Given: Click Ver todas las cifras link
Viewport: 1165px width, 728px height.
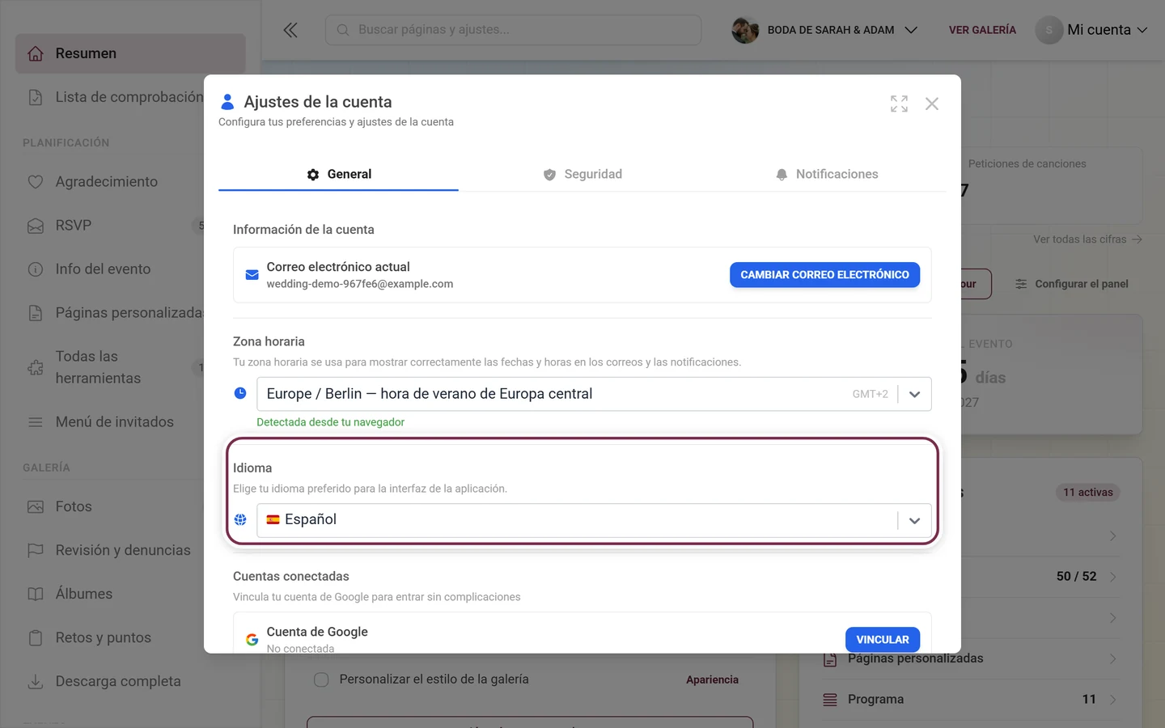Looking at the screenshot, I should (x=1087, y=239).
